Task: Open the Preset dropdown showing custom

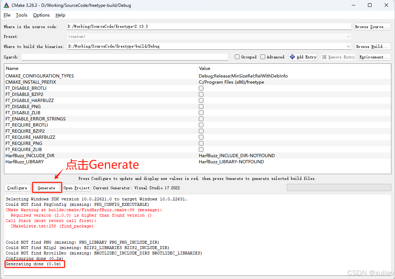Action: (348, 36)
